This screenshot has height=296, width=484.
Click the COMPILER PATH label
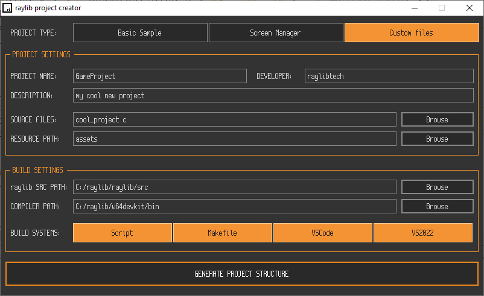[35, 206]
